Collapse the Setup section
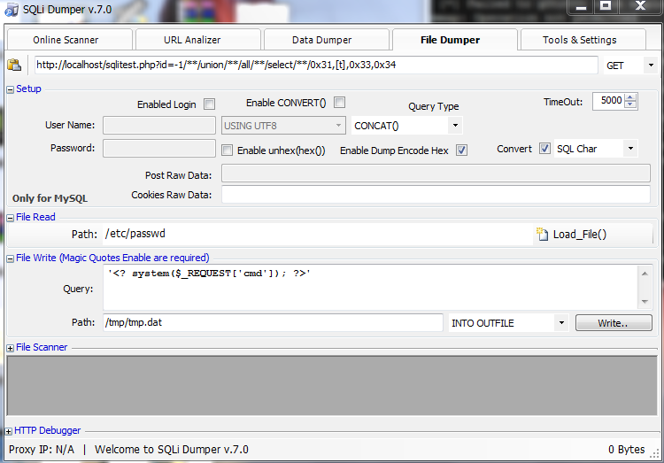 (11, 89)
